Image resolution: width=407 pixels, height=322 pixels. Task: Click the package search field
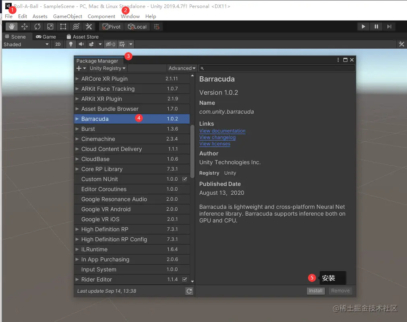pos(277,68)
